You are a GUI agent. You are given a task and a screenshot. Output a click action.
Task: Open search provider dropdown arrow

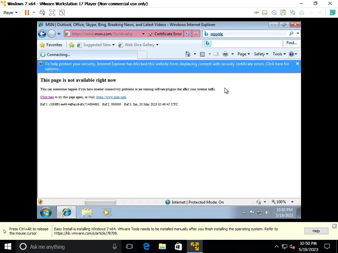point(298,34)
